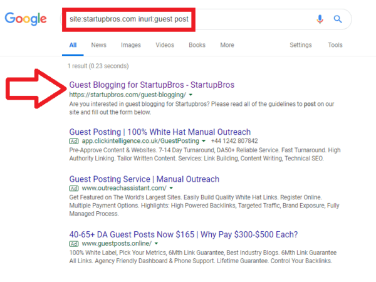Open Guest Blogging for StartupBros result

(x=152, y=85)
